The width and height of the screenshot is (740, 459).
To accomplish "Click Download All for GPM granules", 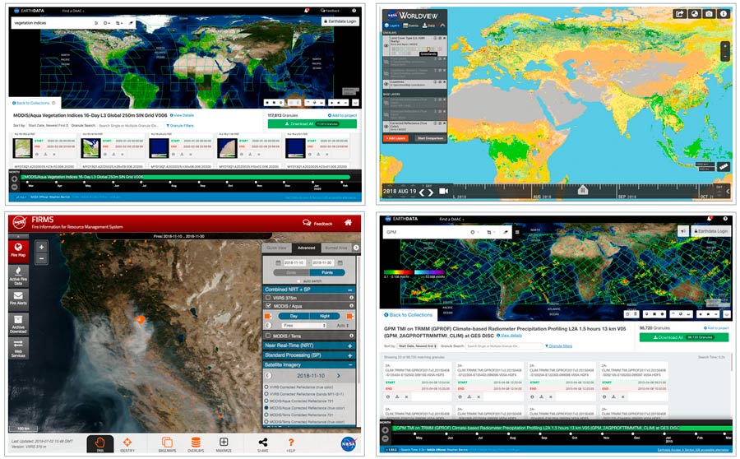I will coord(684,337).
